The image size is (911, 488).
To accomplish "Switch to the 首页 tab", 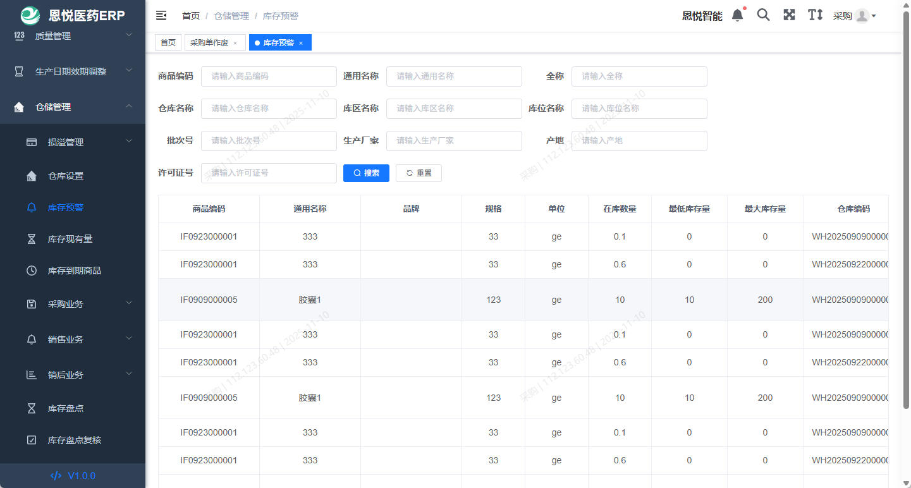I will 168,42.
